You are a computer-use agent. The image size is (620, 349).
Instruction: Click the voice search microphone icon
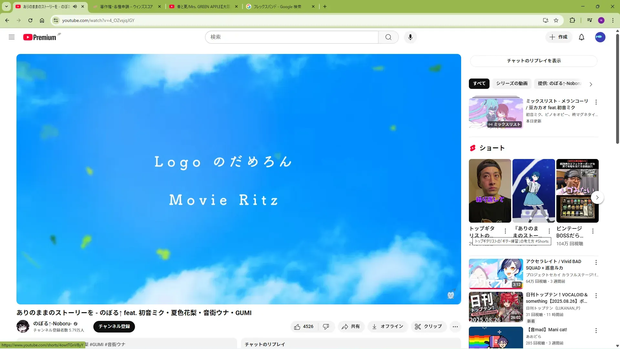tap(410, 37)
